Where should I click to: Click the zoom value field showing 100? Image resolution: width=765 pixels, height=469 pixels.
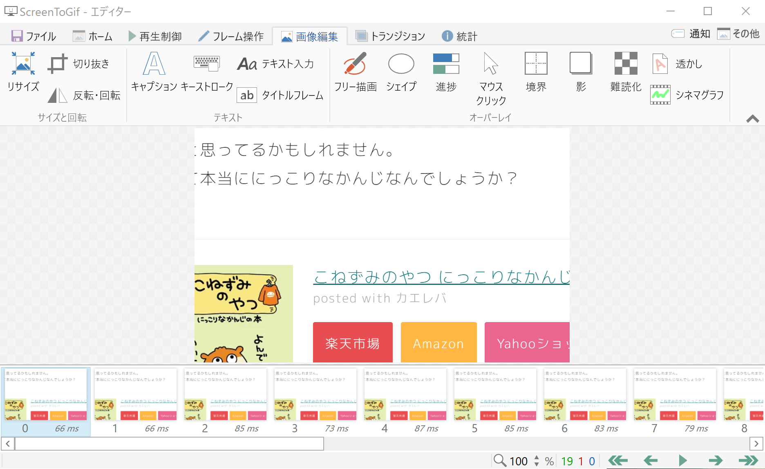click(x=519, y=461)
